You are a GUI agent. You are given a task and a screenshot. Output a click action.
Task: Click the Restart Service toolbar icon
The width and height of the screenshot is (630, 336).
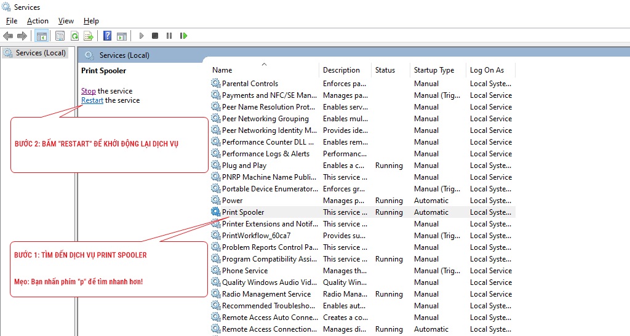coord(183,36)
